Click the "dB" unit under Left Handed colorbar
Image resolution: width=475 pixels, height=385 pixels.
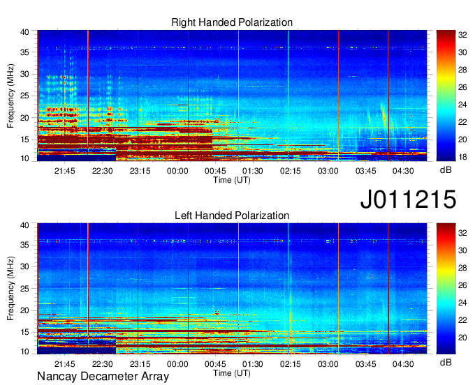(446, 362)
